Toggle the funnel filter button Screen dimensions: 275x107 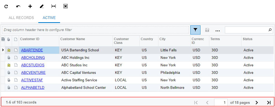[195, 30]
